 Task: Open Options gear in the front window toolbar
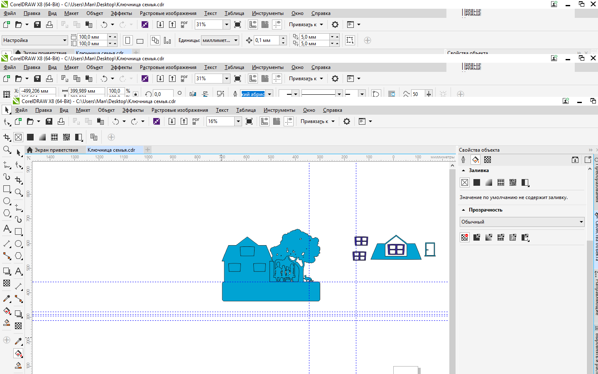click(347, 121)
